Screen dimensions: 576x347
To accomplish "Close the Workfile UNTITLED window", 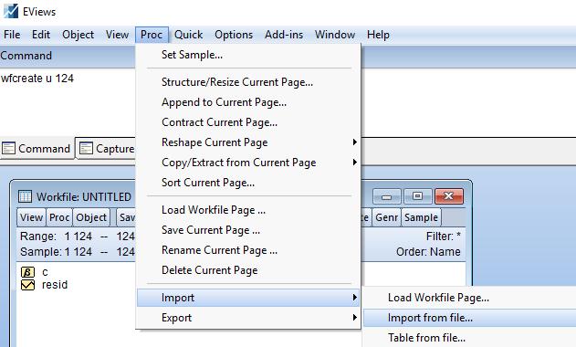I will (x=449, y=196).
